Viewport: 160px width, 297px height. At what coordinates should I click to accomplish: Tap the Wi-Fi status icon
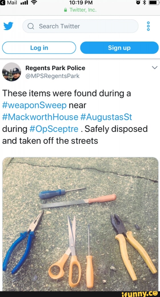pyautogui.click(x=34, y=3)
